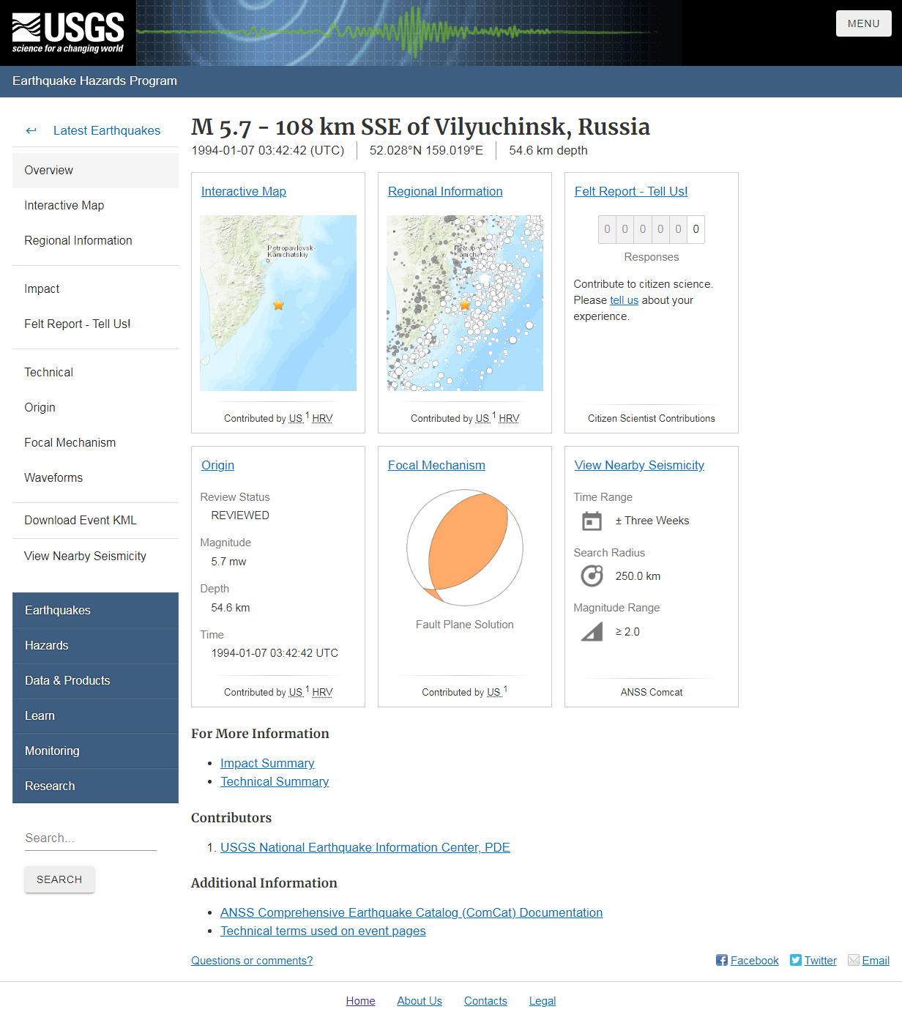
Task: Open Focal Mechanism card title link
Action: (x=436, y=465)
